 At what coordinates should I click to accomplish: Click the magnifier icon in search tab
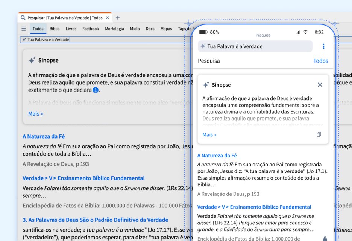(x=23, y=18)
